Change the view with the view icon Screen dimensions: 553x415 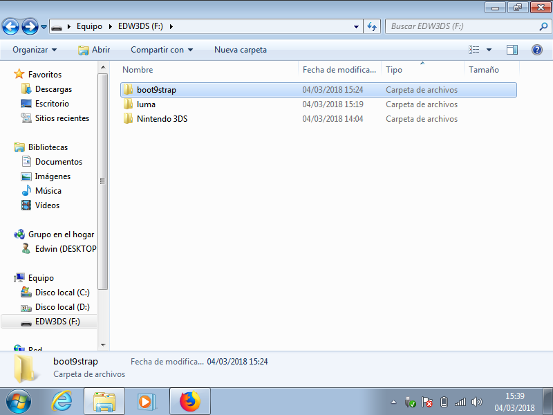click(474, 50)
